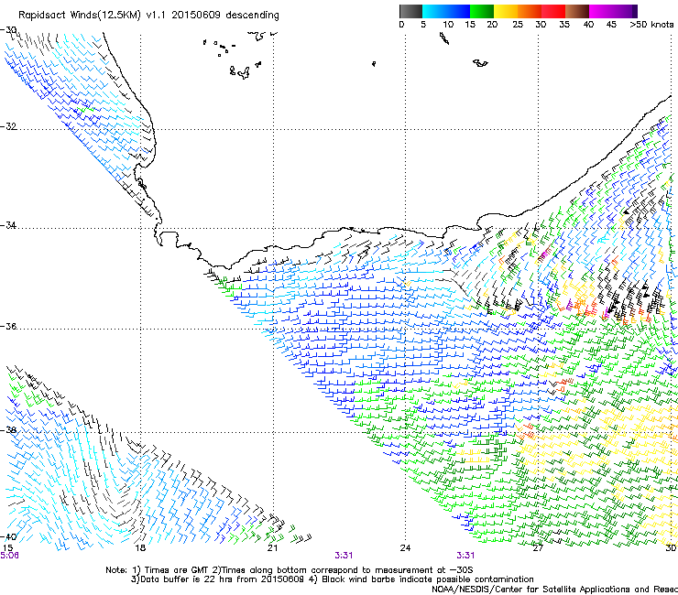Screen dimensions: 678x595
Task: Click the gray 0–5 knots legend swatch
Action: [x=410, y=11]
